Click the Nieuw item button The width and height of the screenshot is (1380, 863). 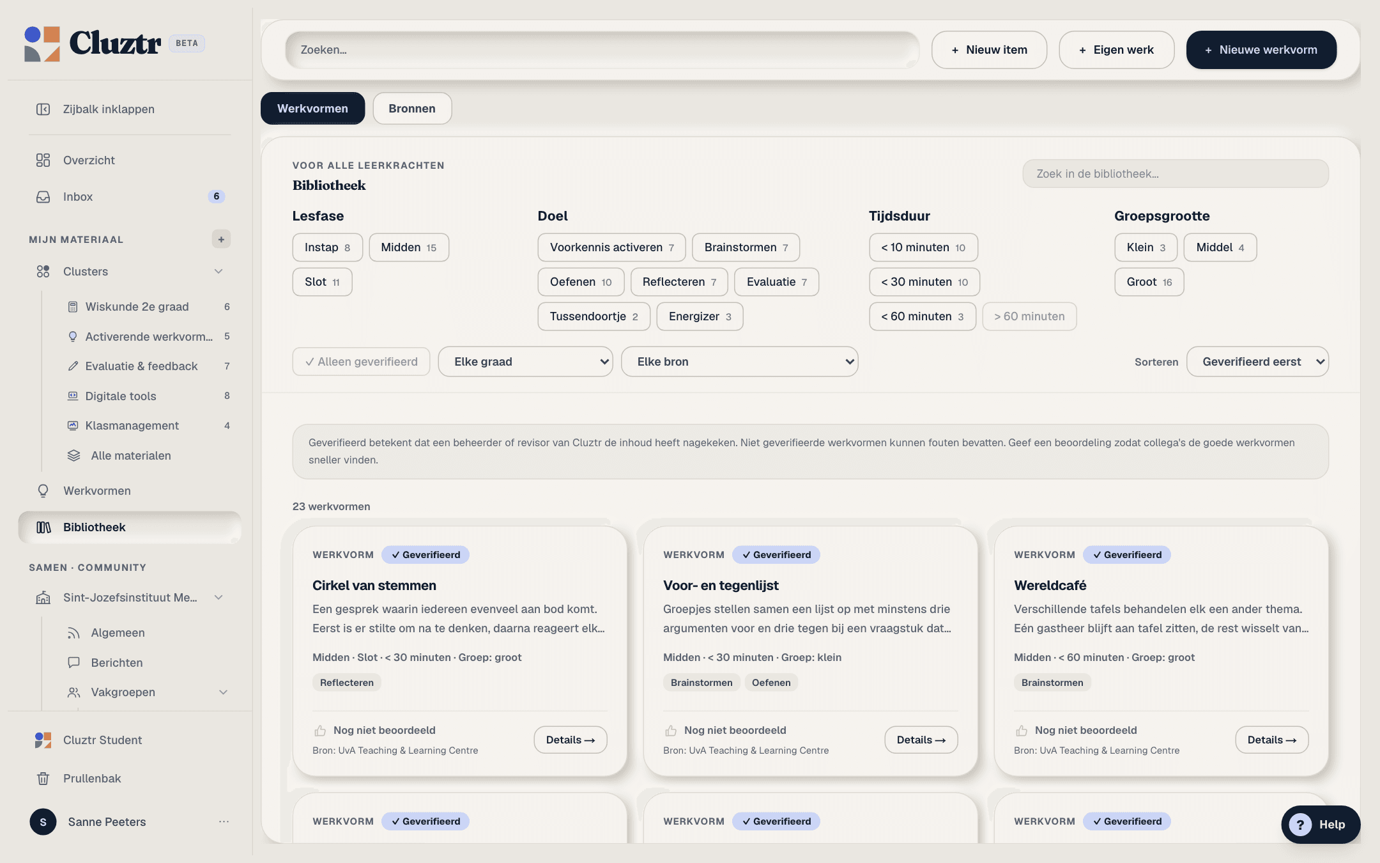coord(989,50)
